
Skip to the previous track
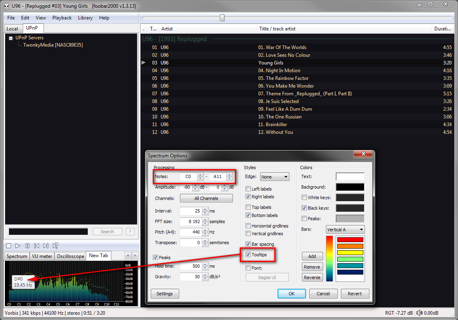click(x=37, y=246)
